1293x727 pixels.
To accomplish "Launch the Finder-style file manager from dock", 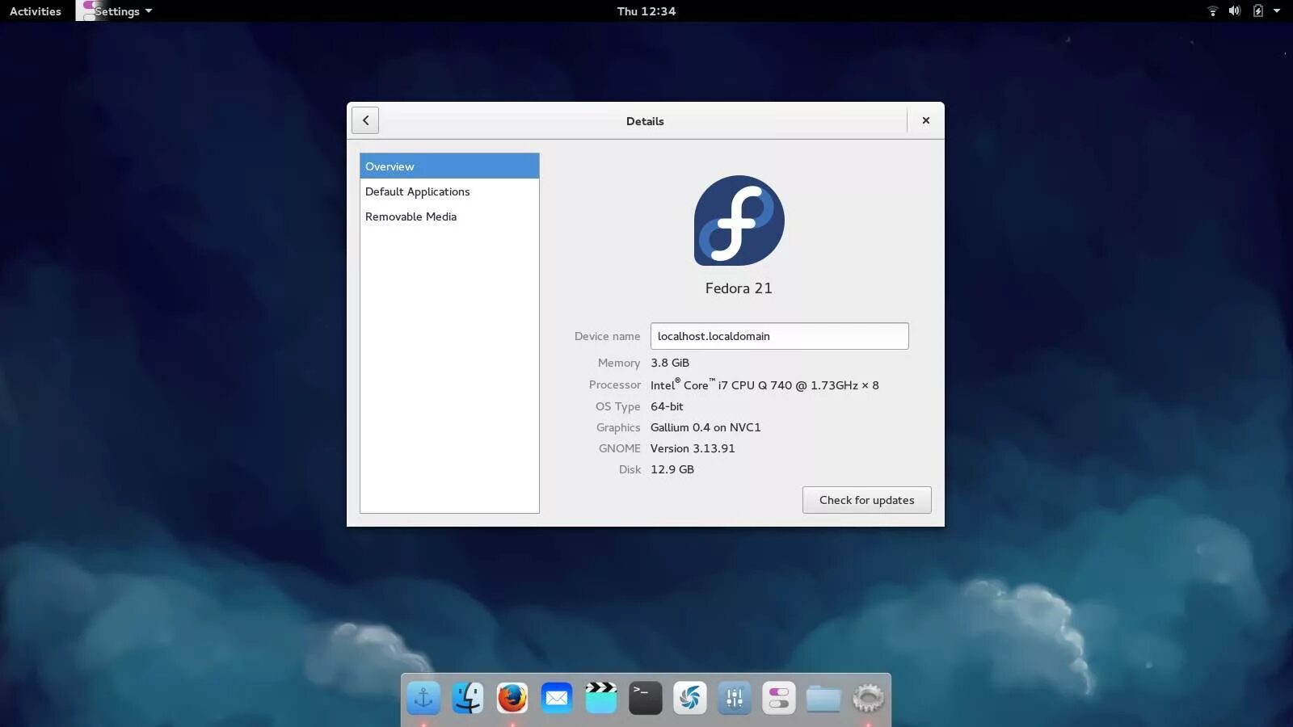I will [x=468, y=698].
